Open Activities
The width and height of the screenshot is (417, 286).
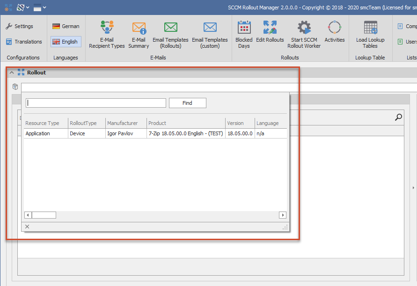[x=335, y=32]
